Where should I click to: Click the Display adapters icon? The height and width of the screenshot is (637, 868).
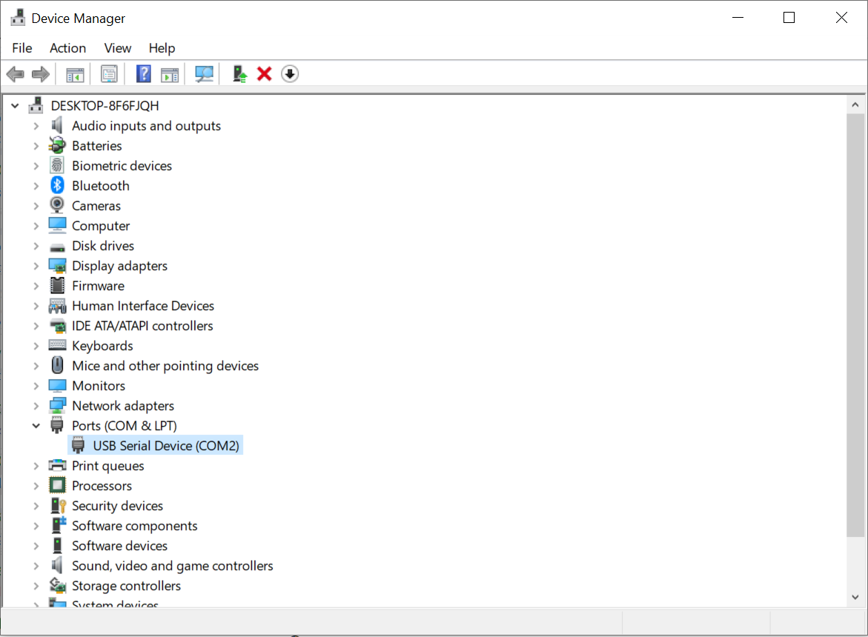(57, 265)
